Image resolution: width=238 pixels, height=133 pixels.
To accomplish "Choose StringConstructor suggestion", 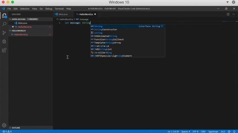I will [128, 30].
